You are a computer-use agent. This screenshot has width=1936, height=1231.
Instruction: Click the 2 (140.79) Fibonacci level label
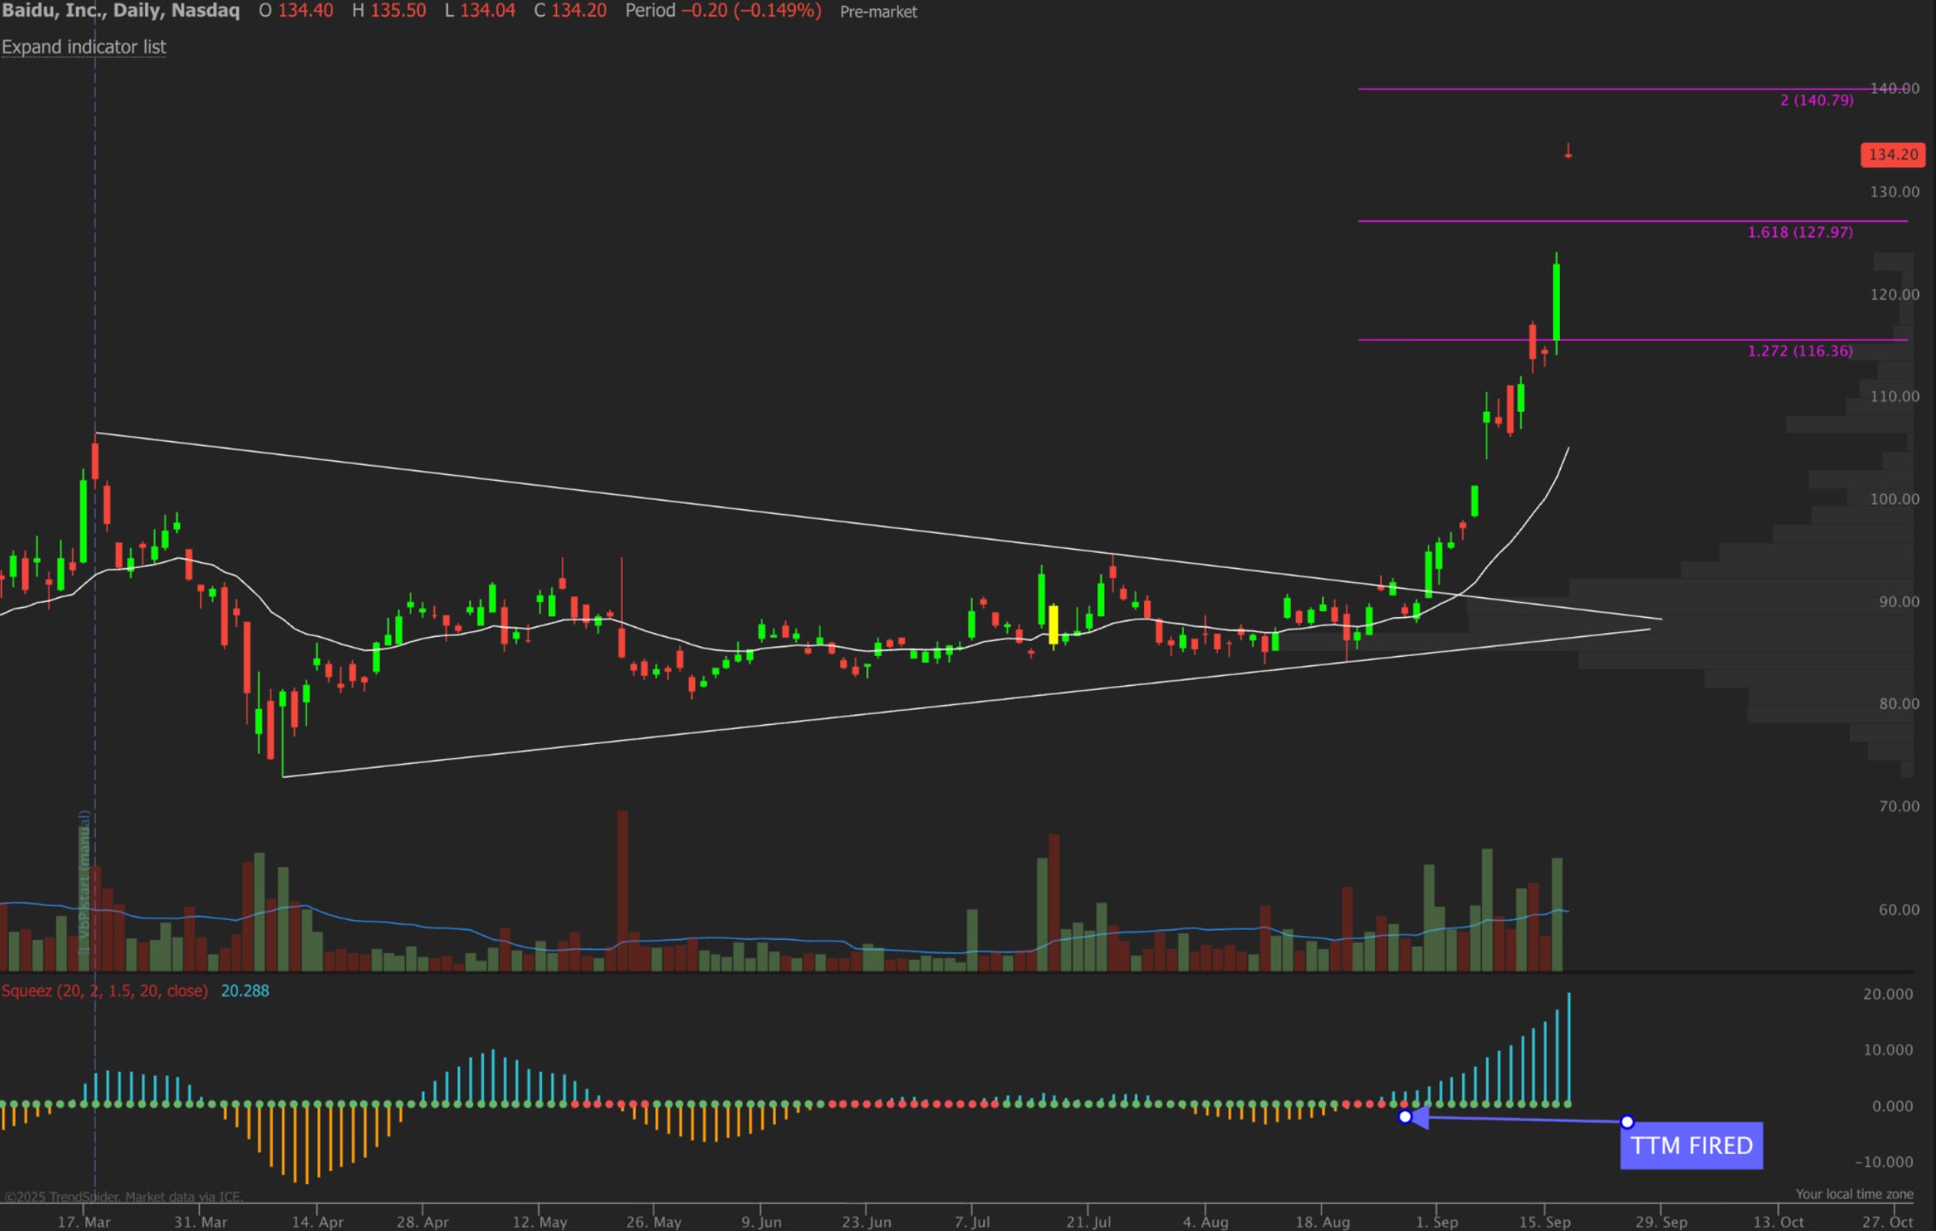1816,101
